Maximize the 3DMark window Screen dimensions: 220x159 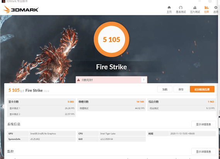click(x=210, y=1)
